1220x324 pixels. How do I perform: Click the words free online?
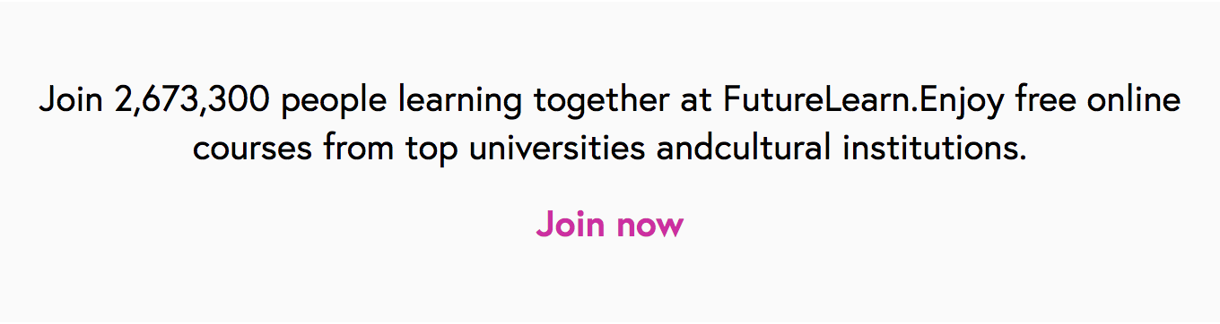click(1099, 99)
